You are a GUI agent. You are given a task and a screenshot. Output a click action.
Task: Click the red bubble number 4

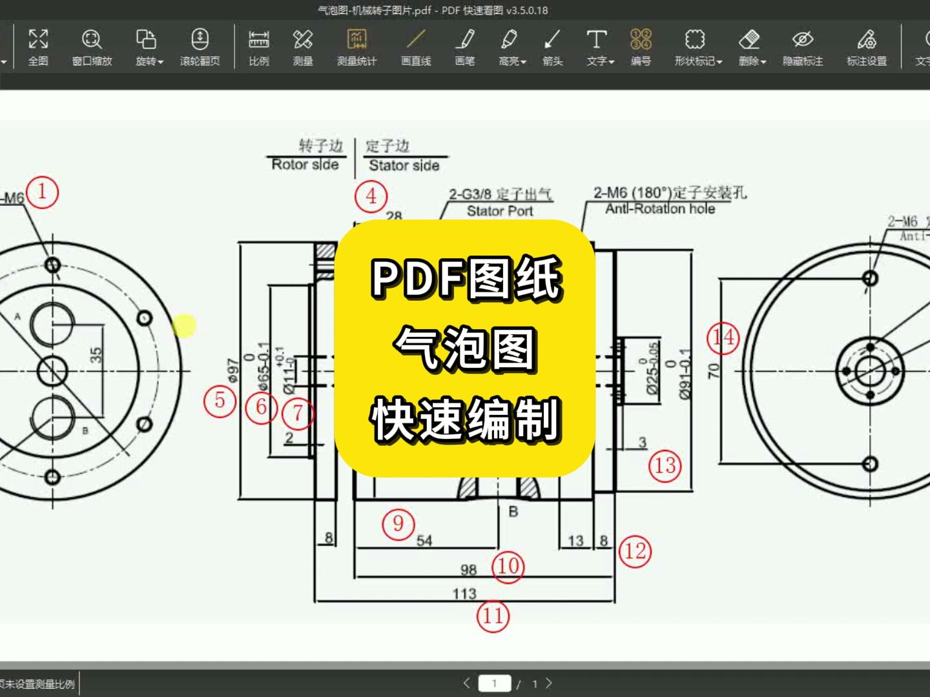click(371, 196)
